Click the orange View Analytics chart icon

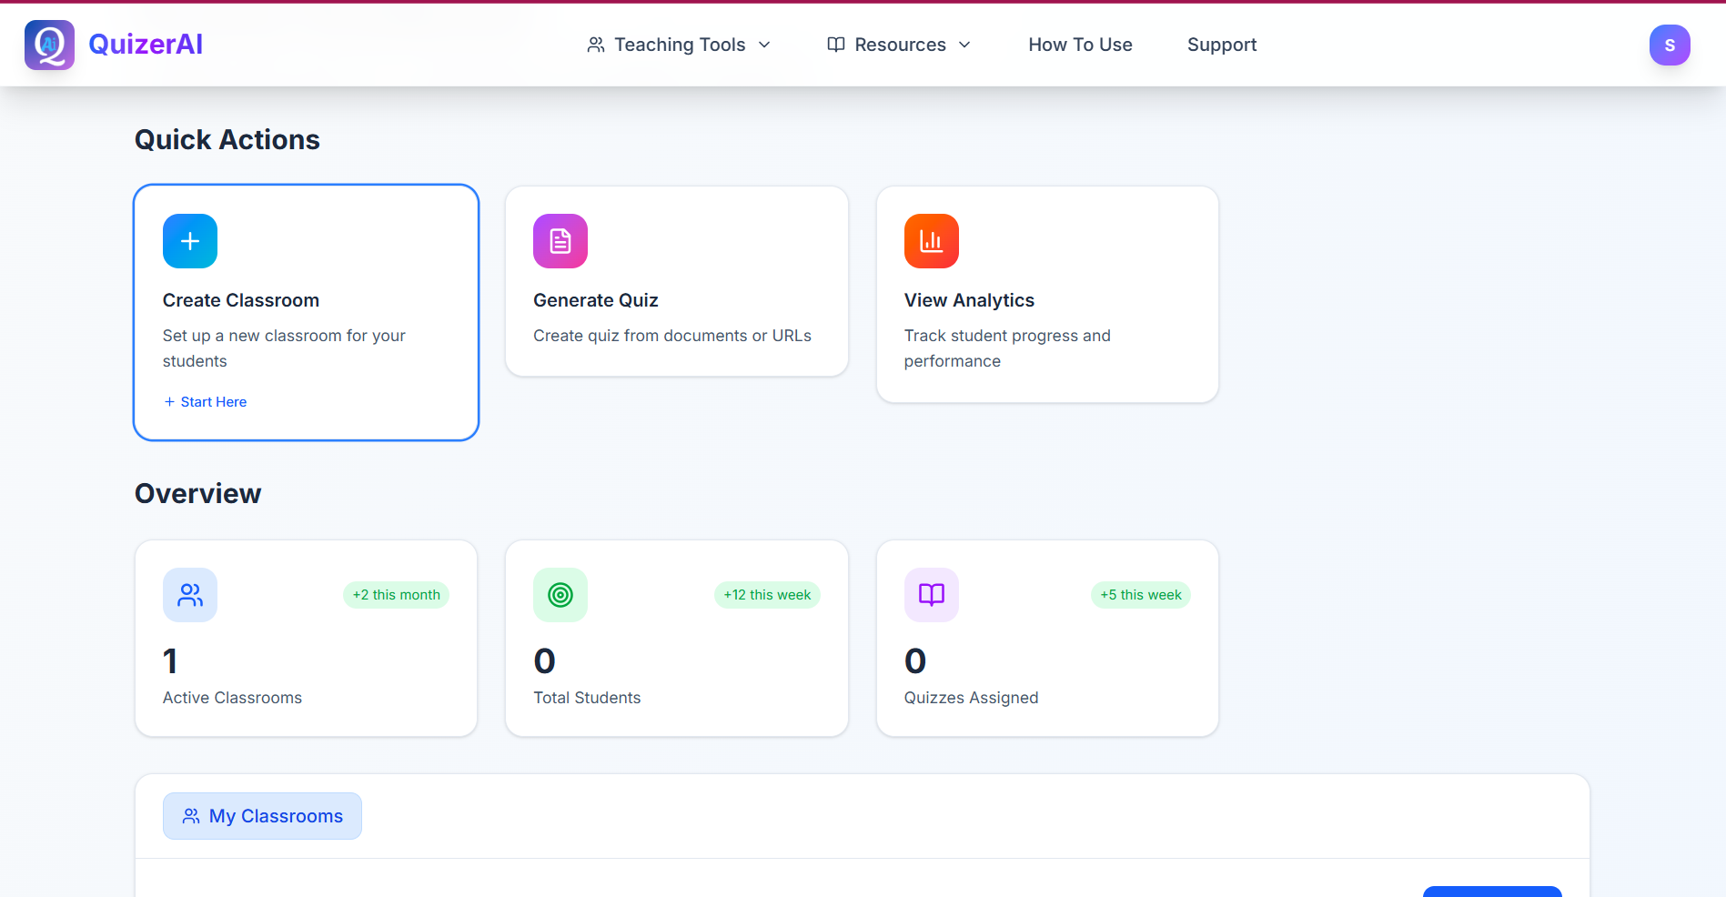[x=932, y=241]
